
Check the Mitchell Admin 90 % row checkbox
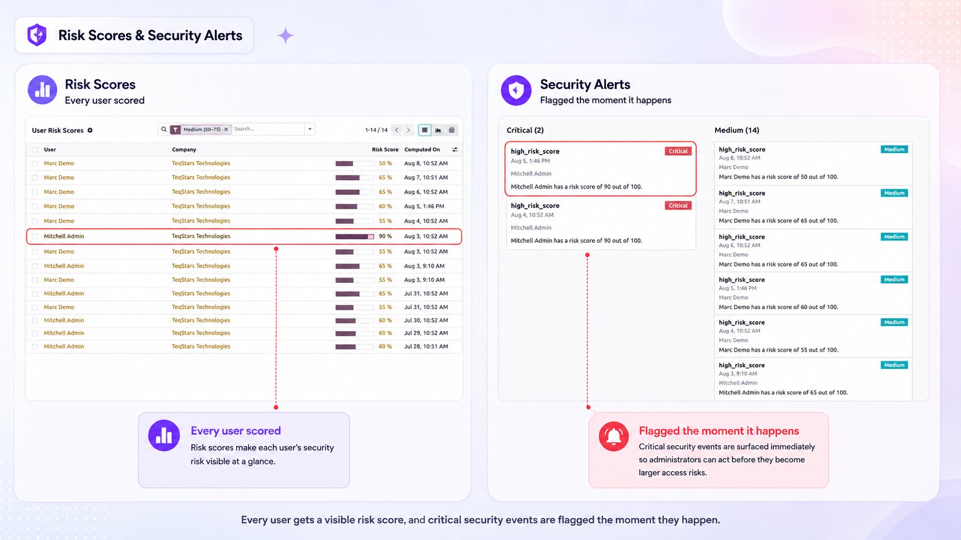[35, 236]
